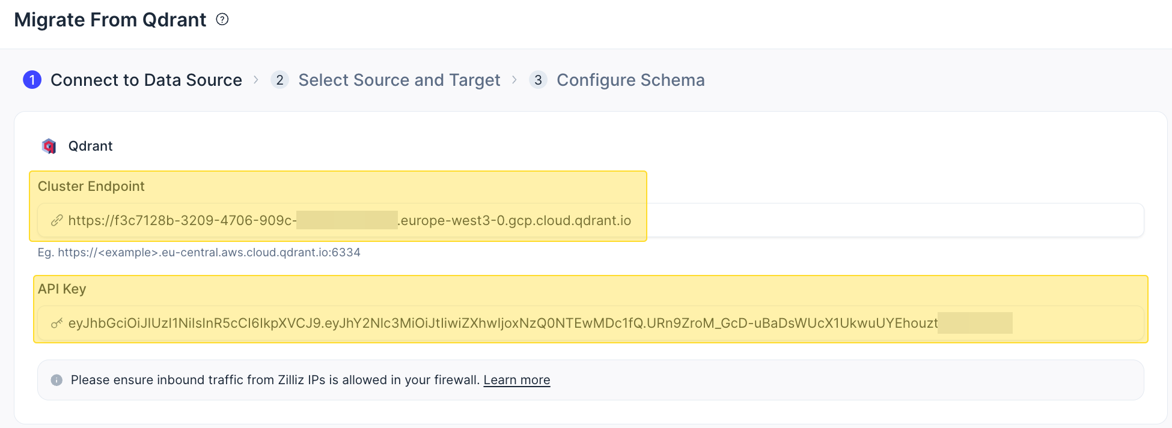Viewport: 1172px width, 428px height.
Task: Click the API Key label
Action: 62,289
